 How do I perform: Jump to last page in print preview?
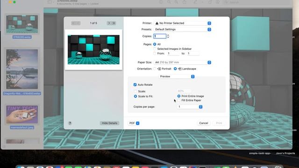[114, 23]
